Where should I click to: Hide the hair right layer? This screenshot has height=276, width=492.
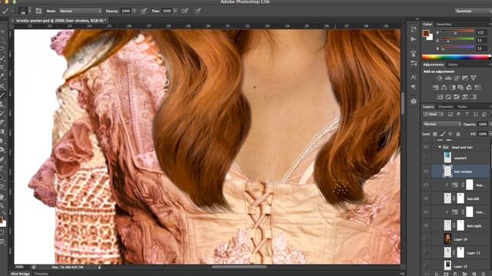tap(426, 225)
